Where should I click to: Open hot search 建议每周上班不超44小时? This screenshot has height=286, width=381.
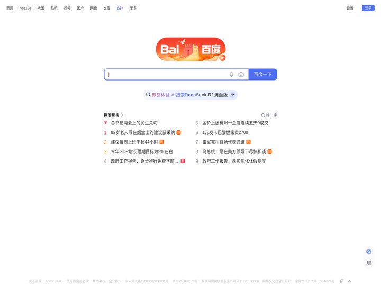click(134, 142)
